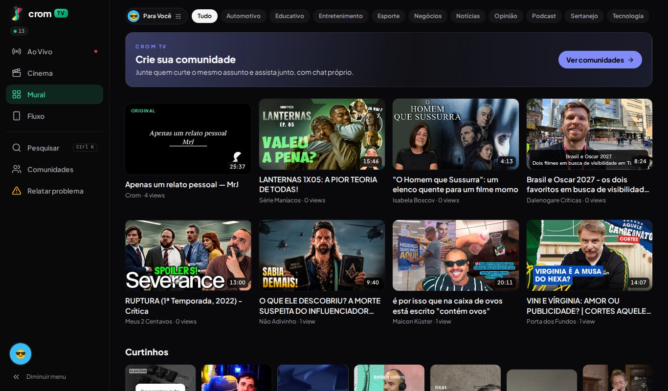Open channel Porta dos Fundos
The image size is (668, 391).
pyautogui.click(x=551, y=321)
